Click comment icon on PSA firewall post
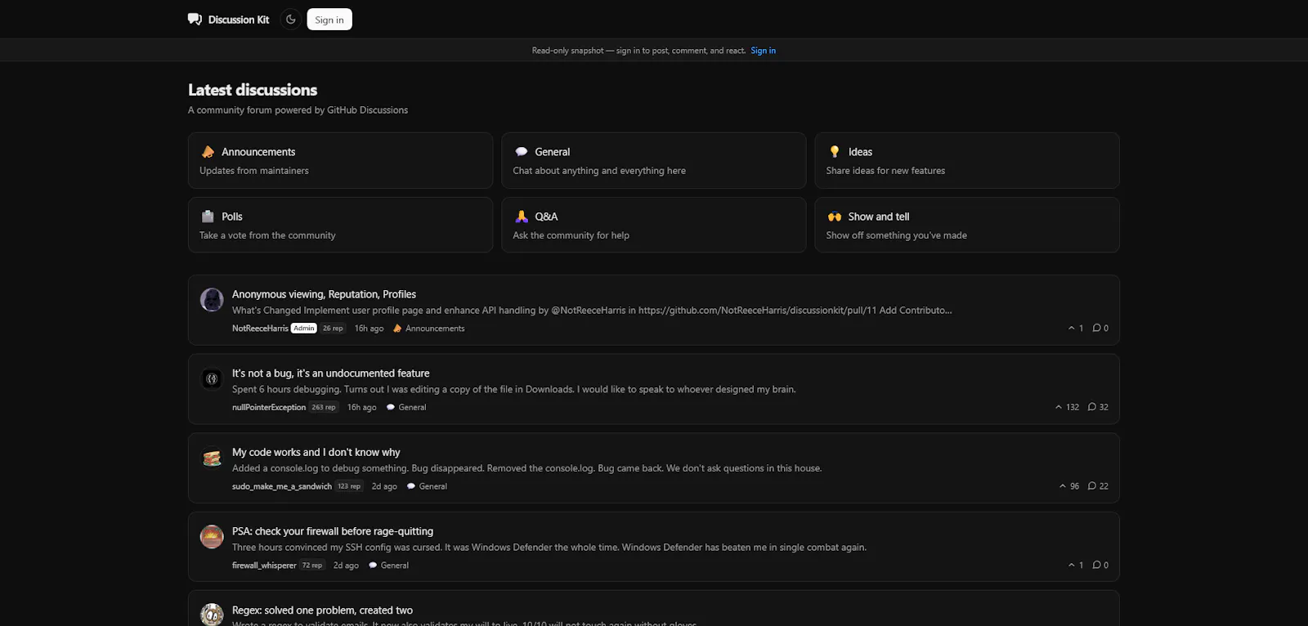The height and width of the screenshot is (626, 1308). tap(1097, 566)
